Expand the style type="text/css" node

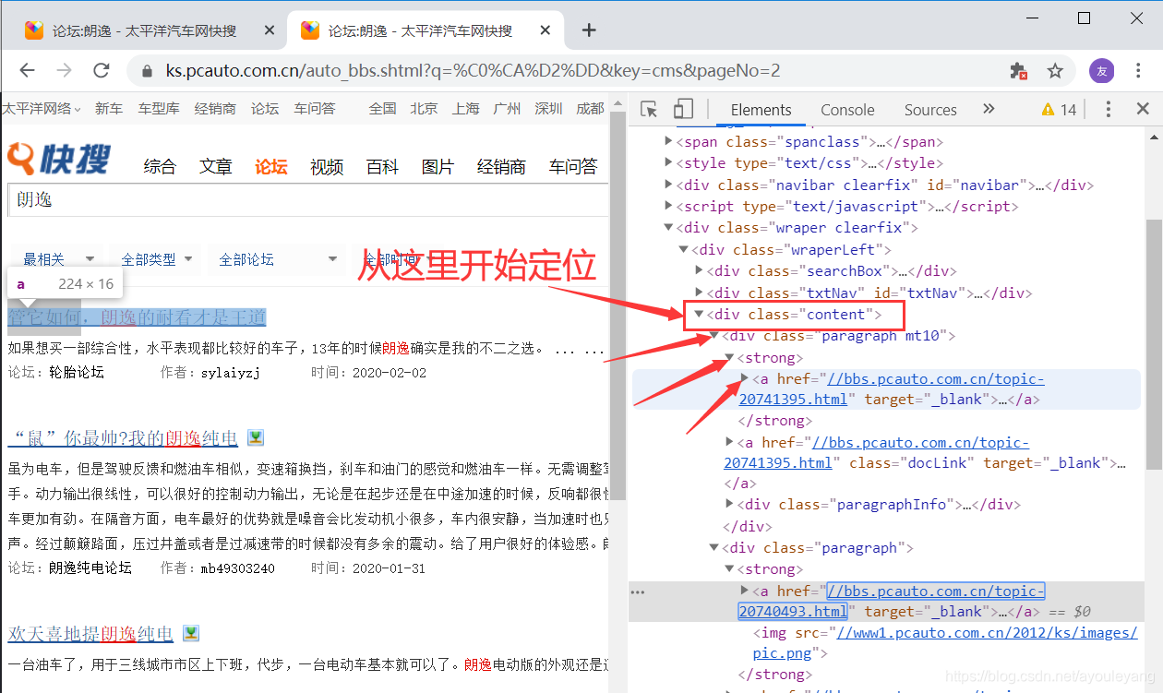669,163
